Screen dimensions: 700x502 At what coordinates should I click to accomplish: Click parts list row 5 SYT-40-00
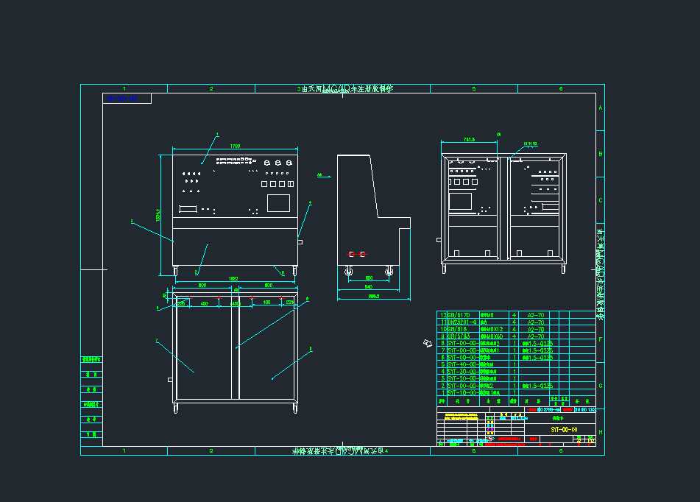462,364
